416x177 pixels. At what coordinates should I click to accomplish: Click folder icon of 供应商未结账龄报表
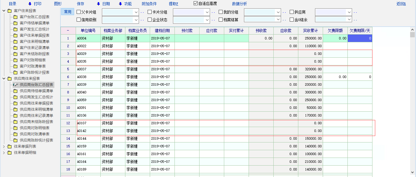tap(15, 122)
